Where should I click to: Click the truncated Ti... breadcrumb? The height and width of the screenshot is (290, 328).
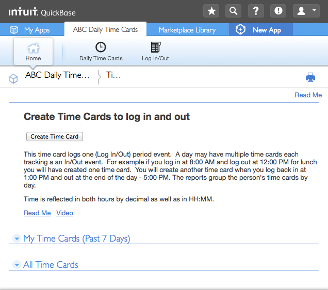click(x=113, y=75)
